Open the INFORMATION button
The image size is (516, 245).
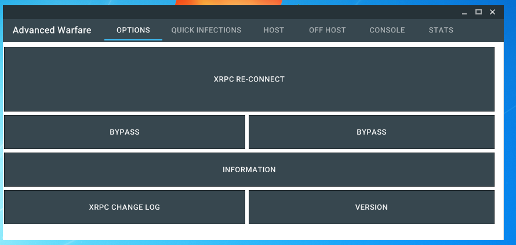coord(249,169)
